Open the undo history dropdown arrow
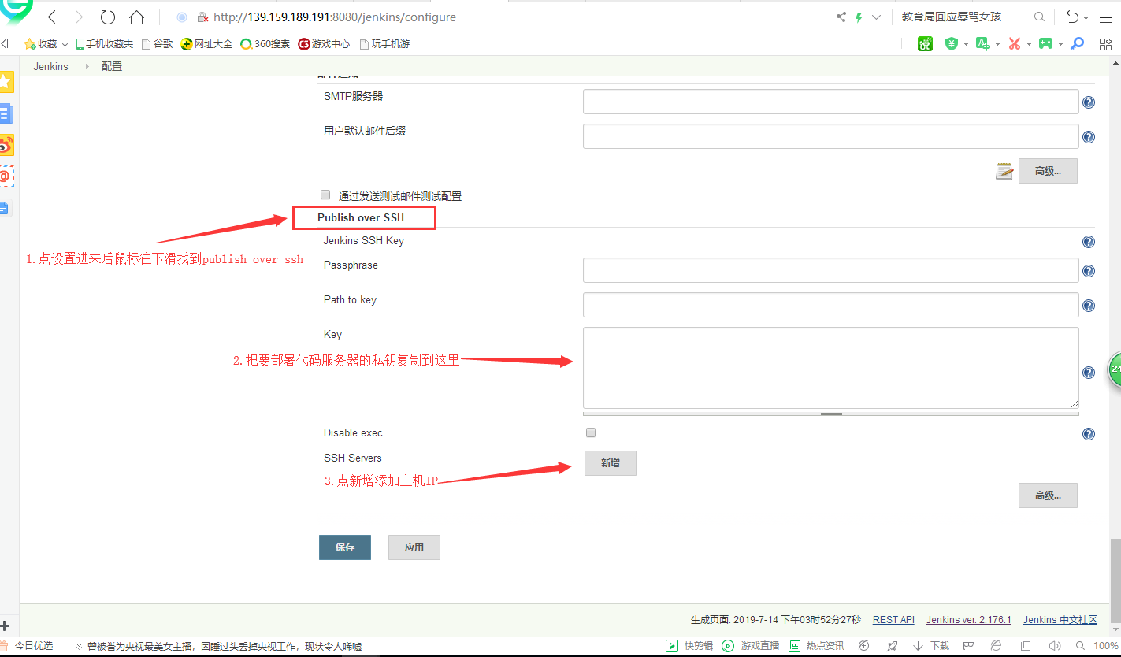 coord(1086,17)
